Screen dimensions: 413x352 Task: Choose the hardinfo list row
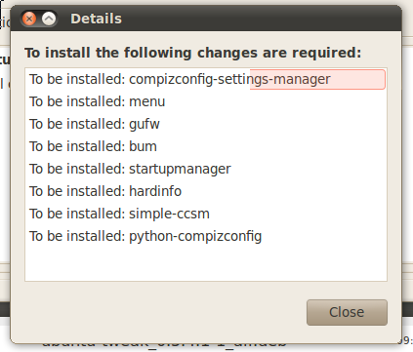coord(206,191)
